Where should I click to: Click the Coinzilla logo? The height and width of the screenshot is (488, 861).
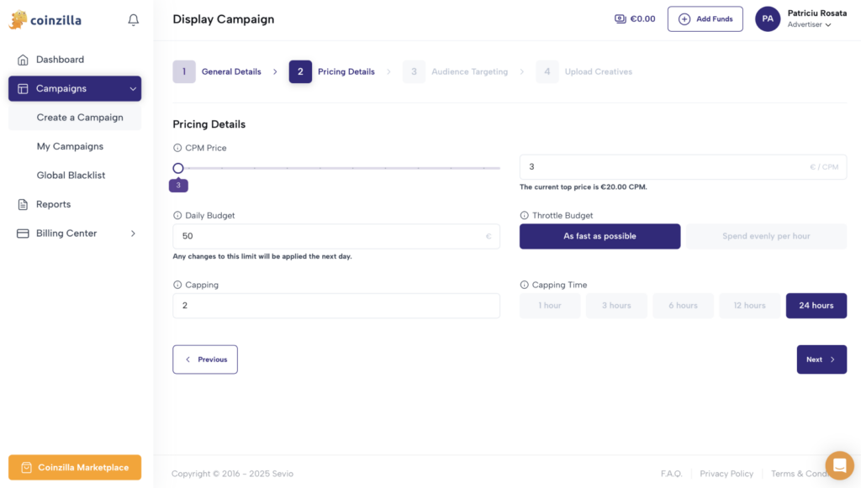45,20
